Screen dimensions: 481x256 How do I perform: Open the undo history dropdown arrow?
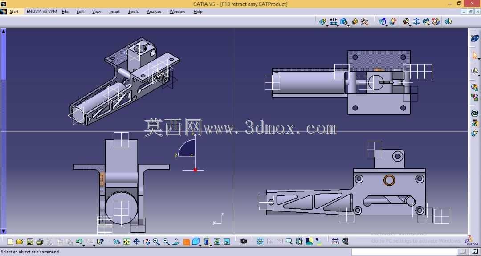83,245
